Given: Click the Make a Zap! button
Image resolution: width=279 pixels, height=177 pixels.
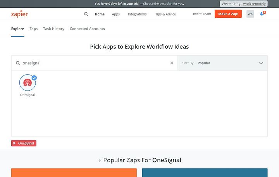Looking at the screenshot, I should coord(228,14).
